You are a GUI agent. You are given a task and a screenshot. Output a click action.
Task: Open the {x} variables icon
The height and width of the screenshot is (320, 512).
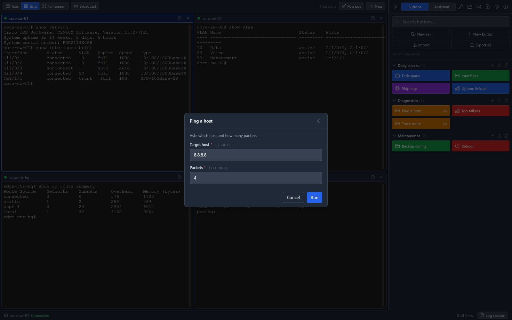[x=479, y=7]
